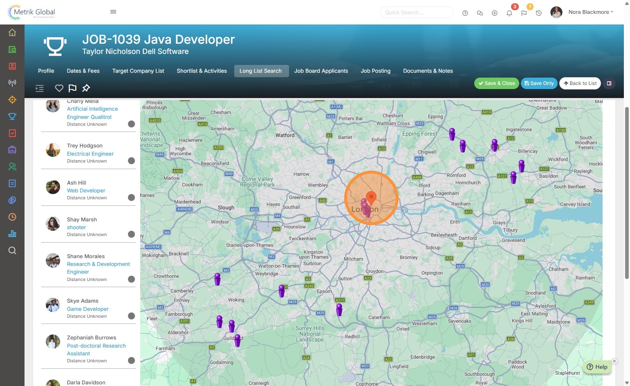Click the heart favorite icon
Viewport: 630px width, 386px height.
coord(59,88)
